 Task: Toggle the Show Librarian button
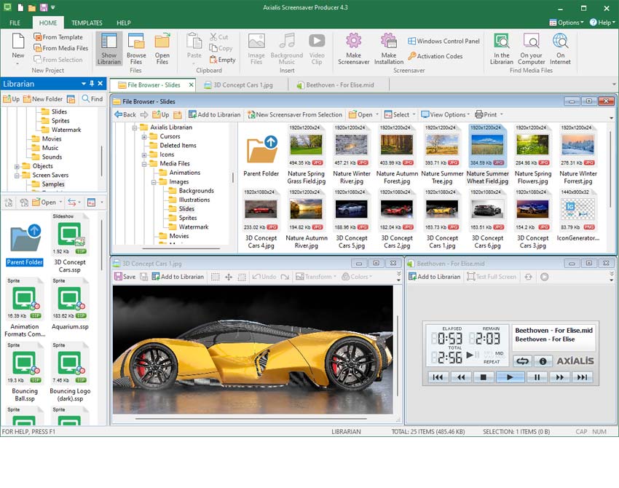coord(109,48)
